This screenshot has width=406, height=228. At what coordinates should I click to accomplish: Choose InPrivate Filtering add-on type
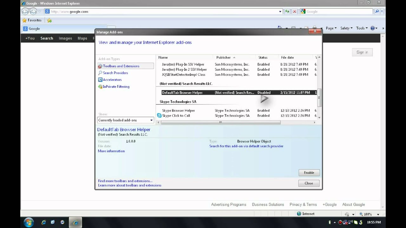[x=116, y=86]
